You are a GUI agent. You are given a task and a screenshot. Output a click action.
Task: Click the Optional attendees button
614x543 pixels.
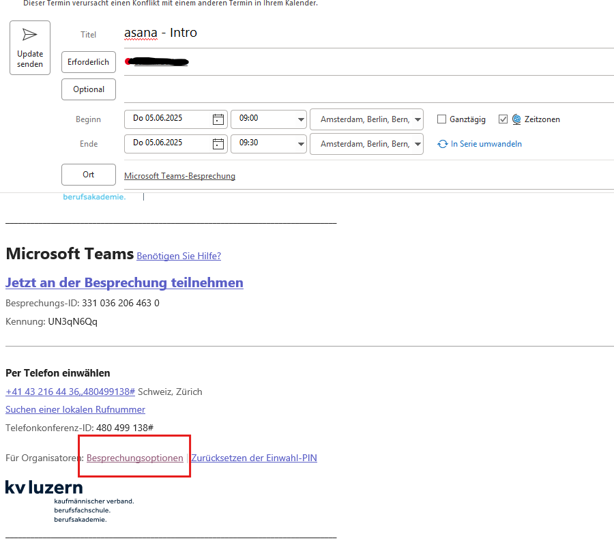tap(89, 89)
